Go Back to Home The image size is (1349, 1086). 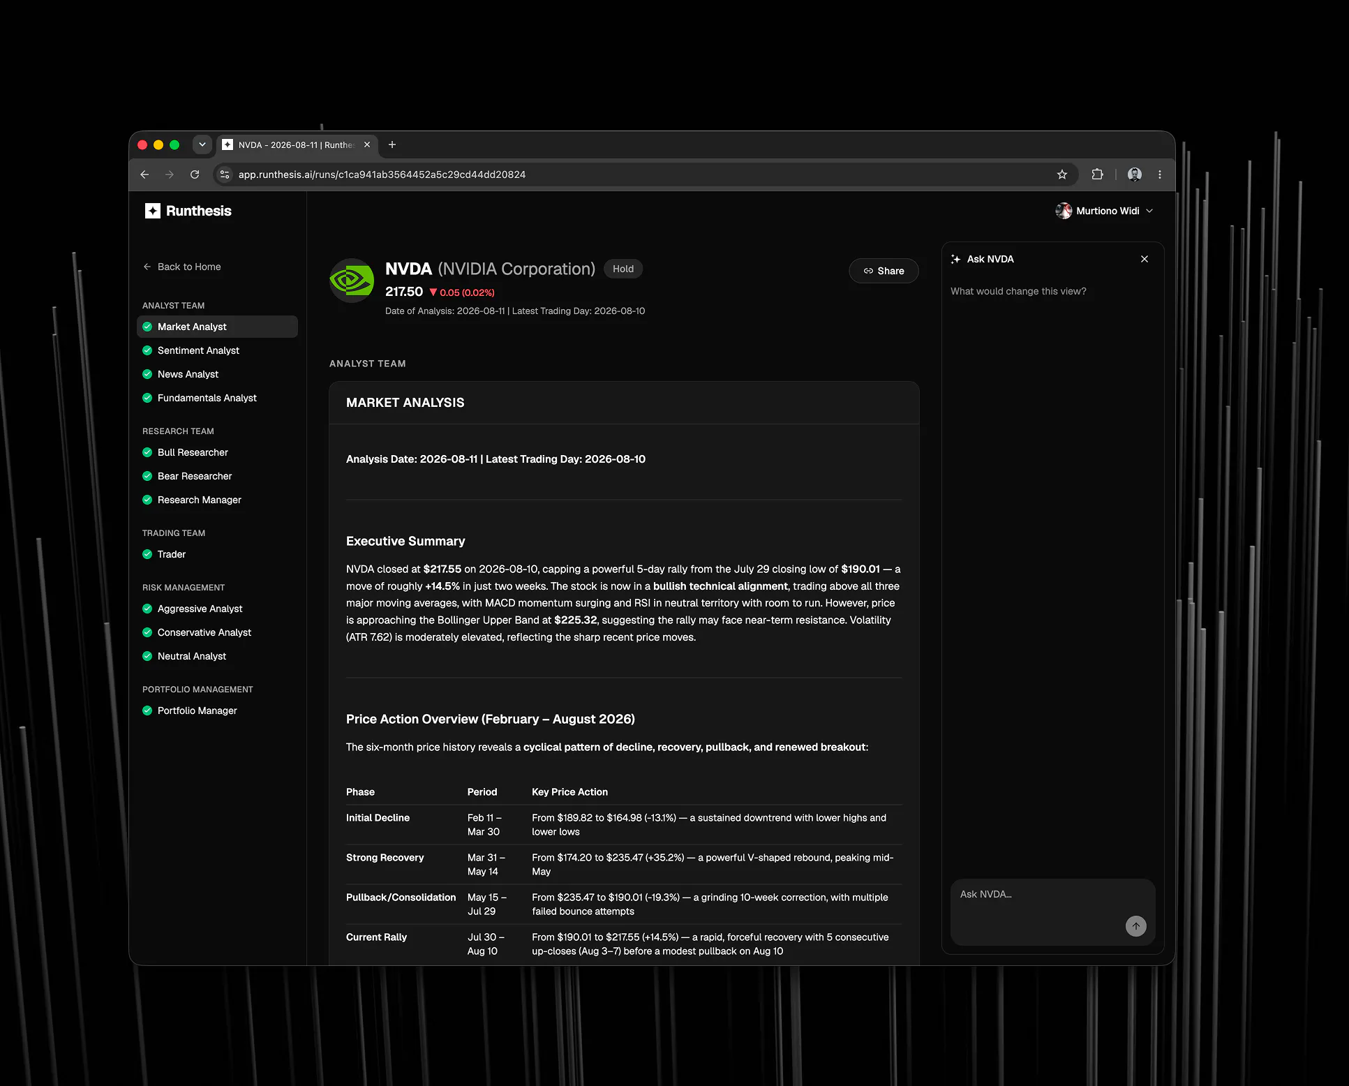(x=182, y=267)
